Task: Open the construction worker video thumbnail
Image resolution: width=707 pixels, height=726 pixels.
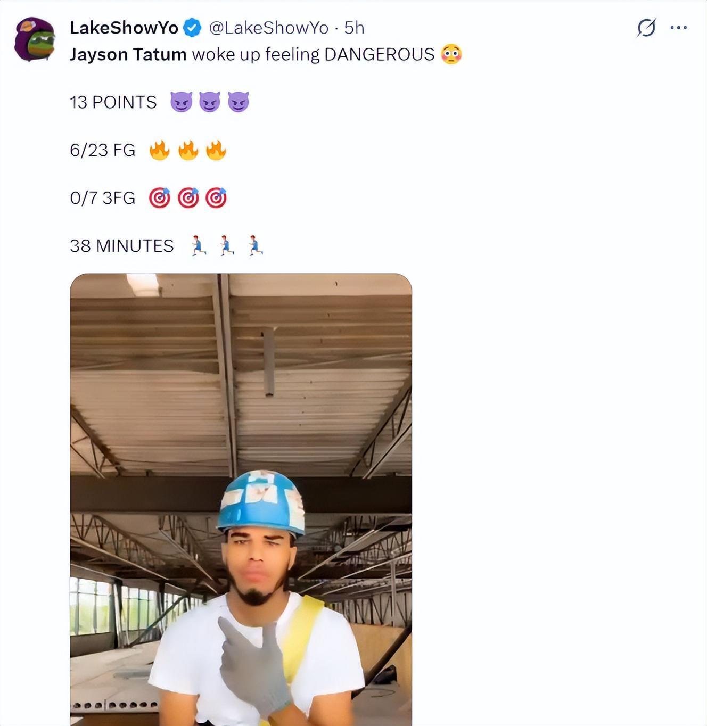Action: coord(241,499)
